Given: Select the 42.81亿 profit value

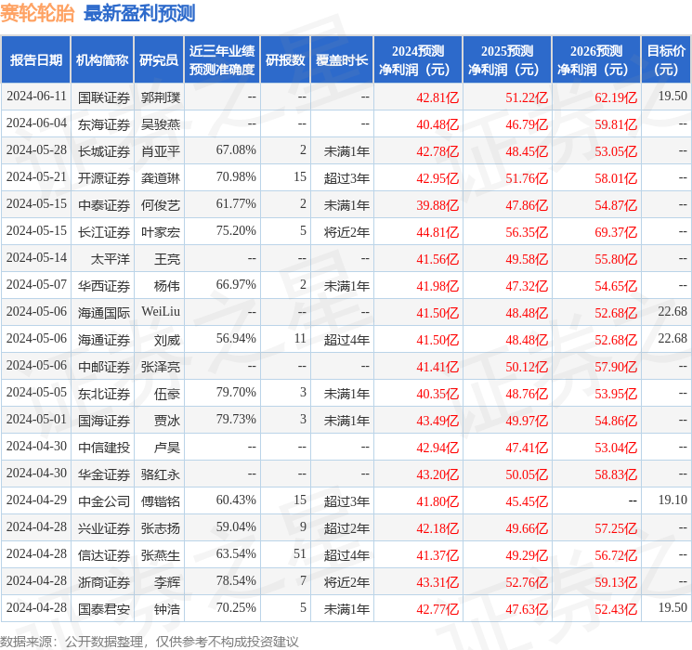Looking at the screenshot, I should point(437,97).
